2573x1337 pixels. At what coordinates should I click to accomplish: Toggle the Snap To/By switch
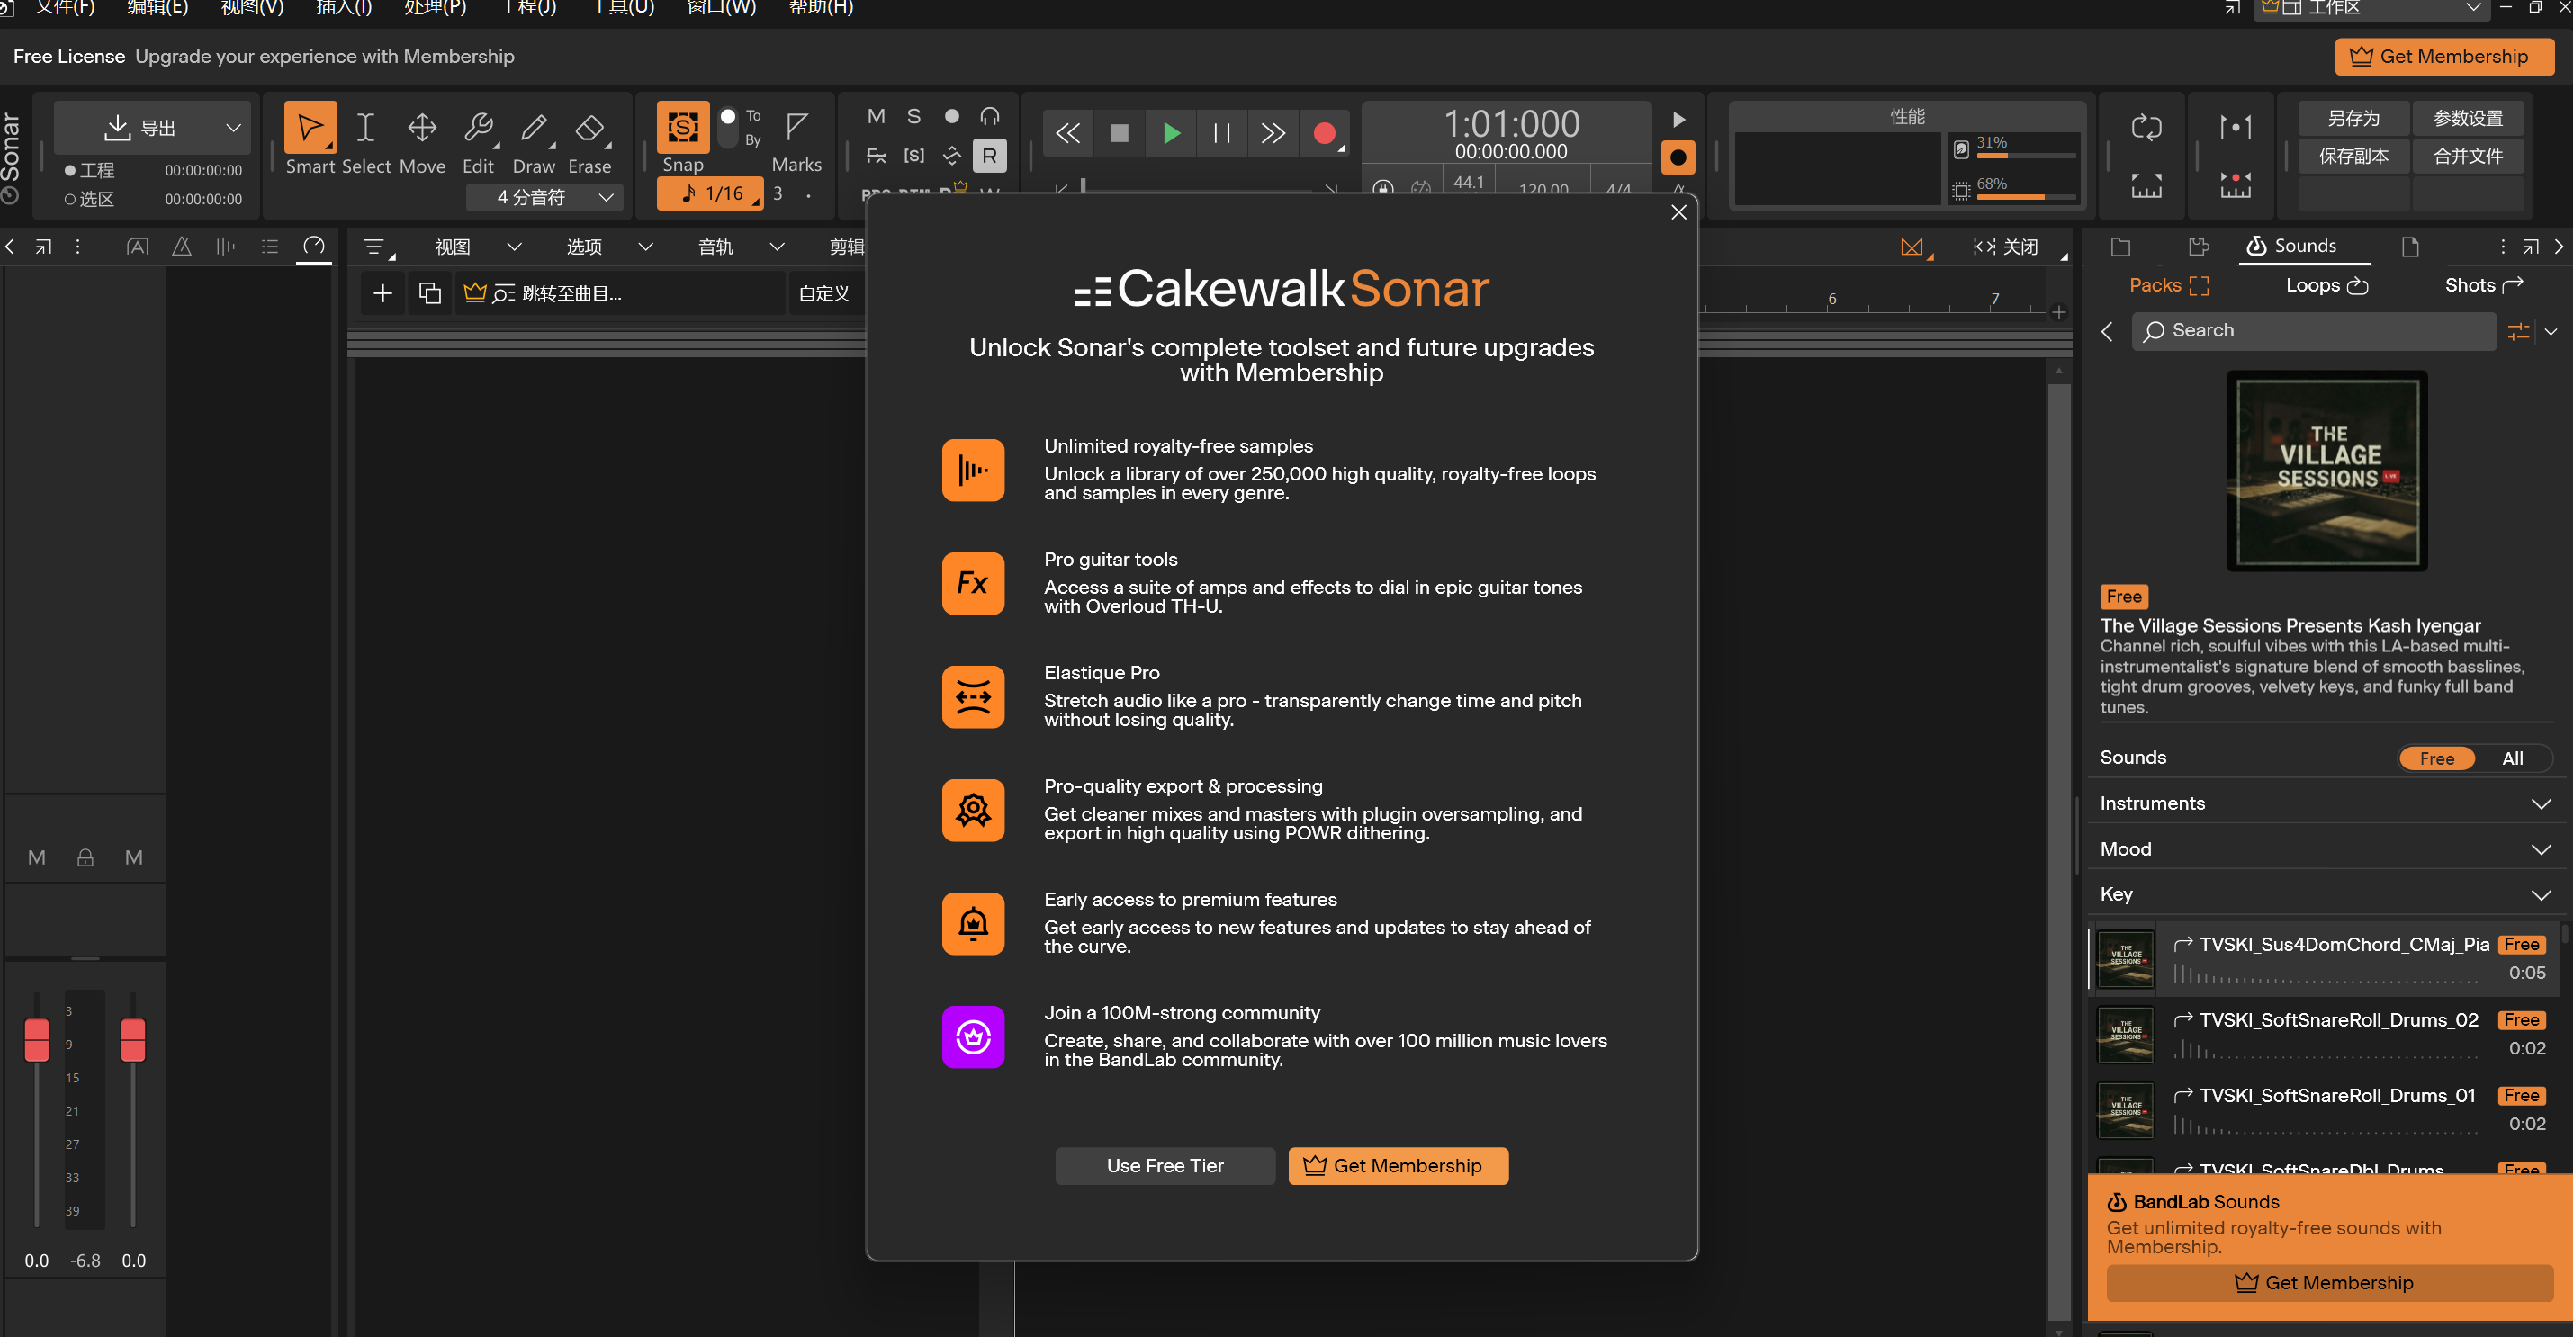(x=728, y=127)
